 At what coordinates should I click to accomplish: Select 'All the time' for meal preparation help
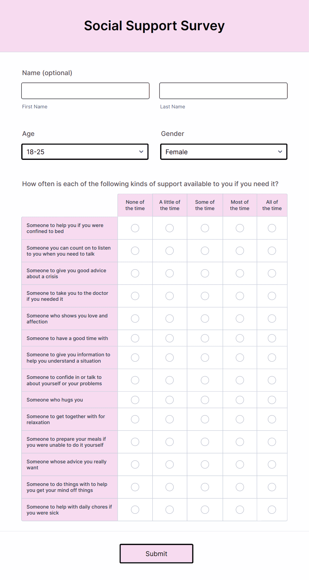click(272, 442)
